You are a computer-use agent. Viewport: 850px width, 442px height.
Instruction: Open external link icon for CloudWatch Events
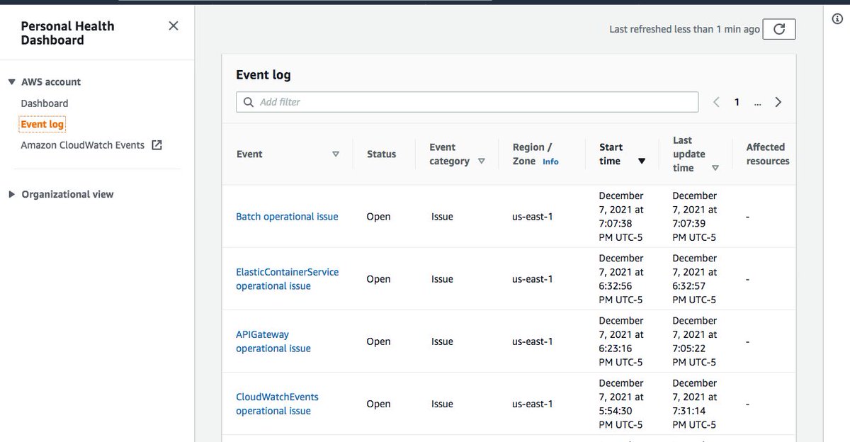point(157,145)
